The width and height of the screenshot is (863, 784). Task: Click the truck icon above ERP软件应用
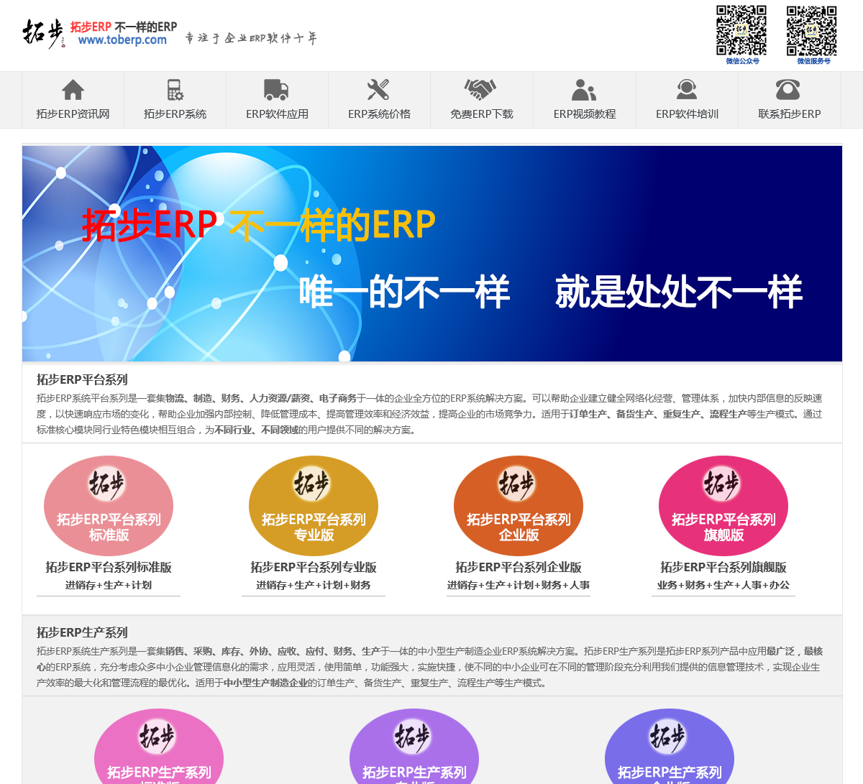point(277,89)
